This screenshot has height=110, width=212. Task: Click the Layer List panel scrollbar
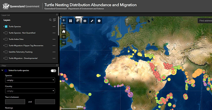pyautogui.click(x=59, y=26)
